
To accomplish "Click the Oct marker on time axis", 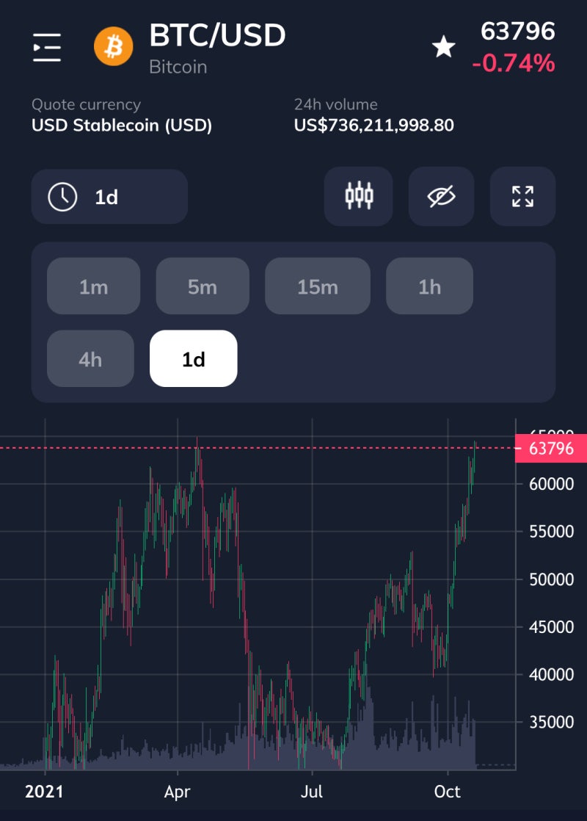I will pos(447,792).
